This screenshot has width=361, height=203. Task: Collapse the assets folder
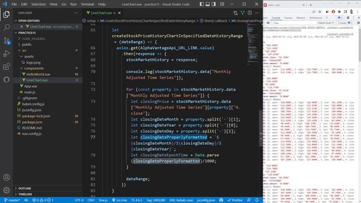(48, 56)
